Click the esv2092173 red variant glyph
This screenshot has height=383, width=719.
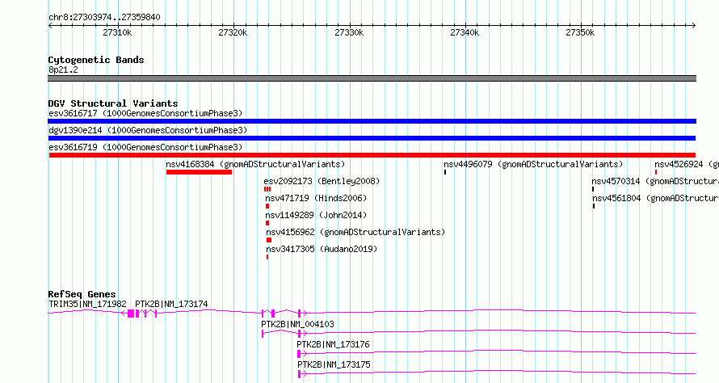coord(267,189)
